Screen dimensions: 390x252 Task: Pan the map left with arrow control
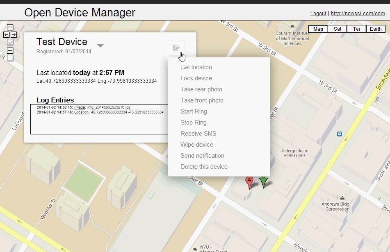(7, 34)
